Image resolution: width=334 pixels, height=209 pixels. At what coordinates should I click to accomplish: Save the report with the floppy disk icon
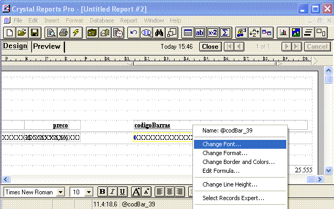[35, 33]
